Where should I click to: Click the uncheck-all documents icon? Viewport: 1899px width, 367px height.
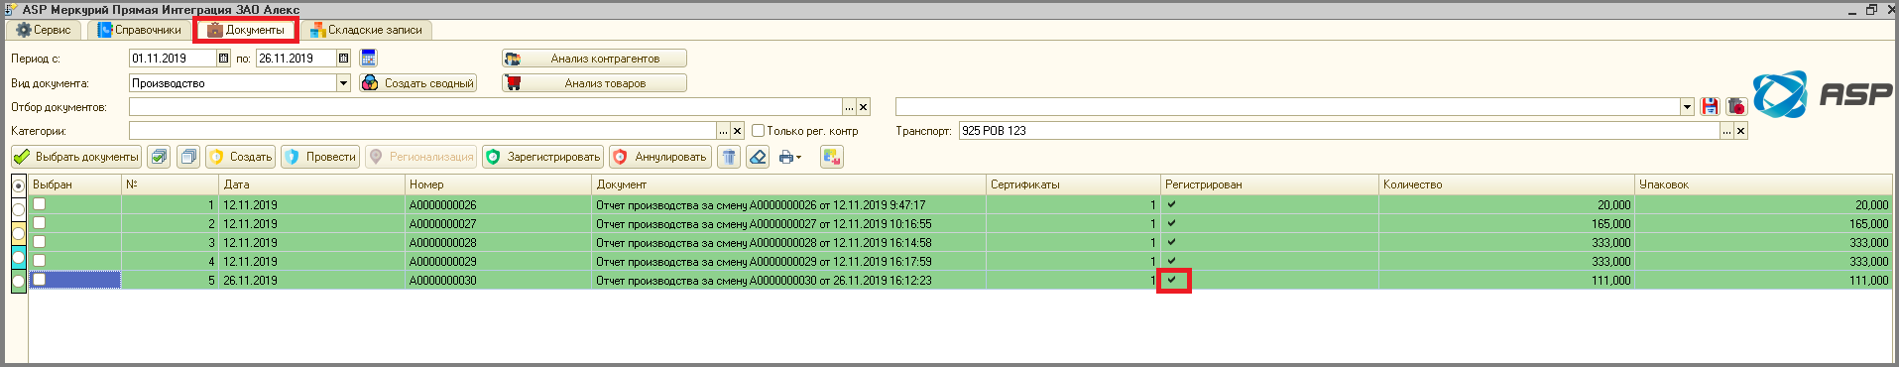pos(188,157)
